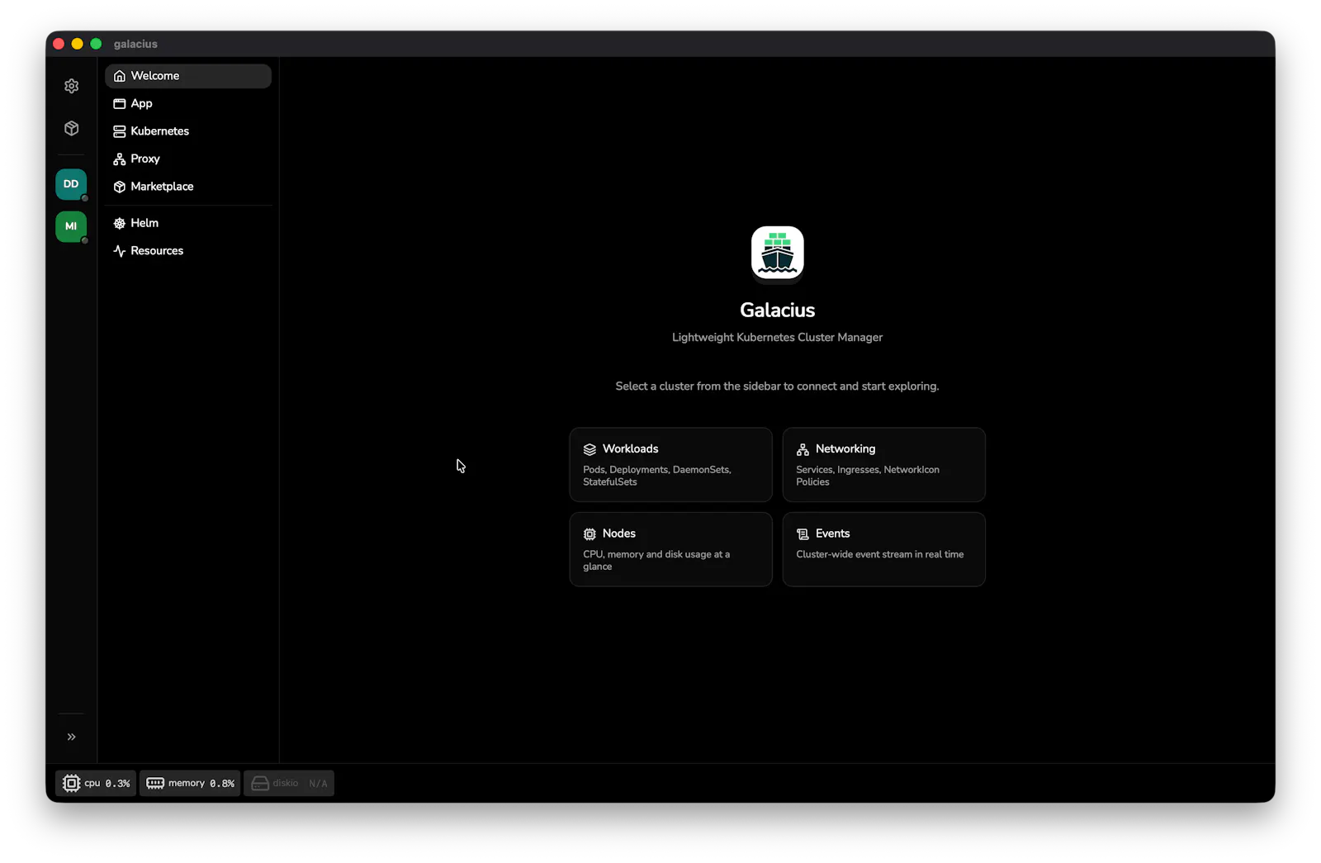Click the green zoom window button

(96, 44)
